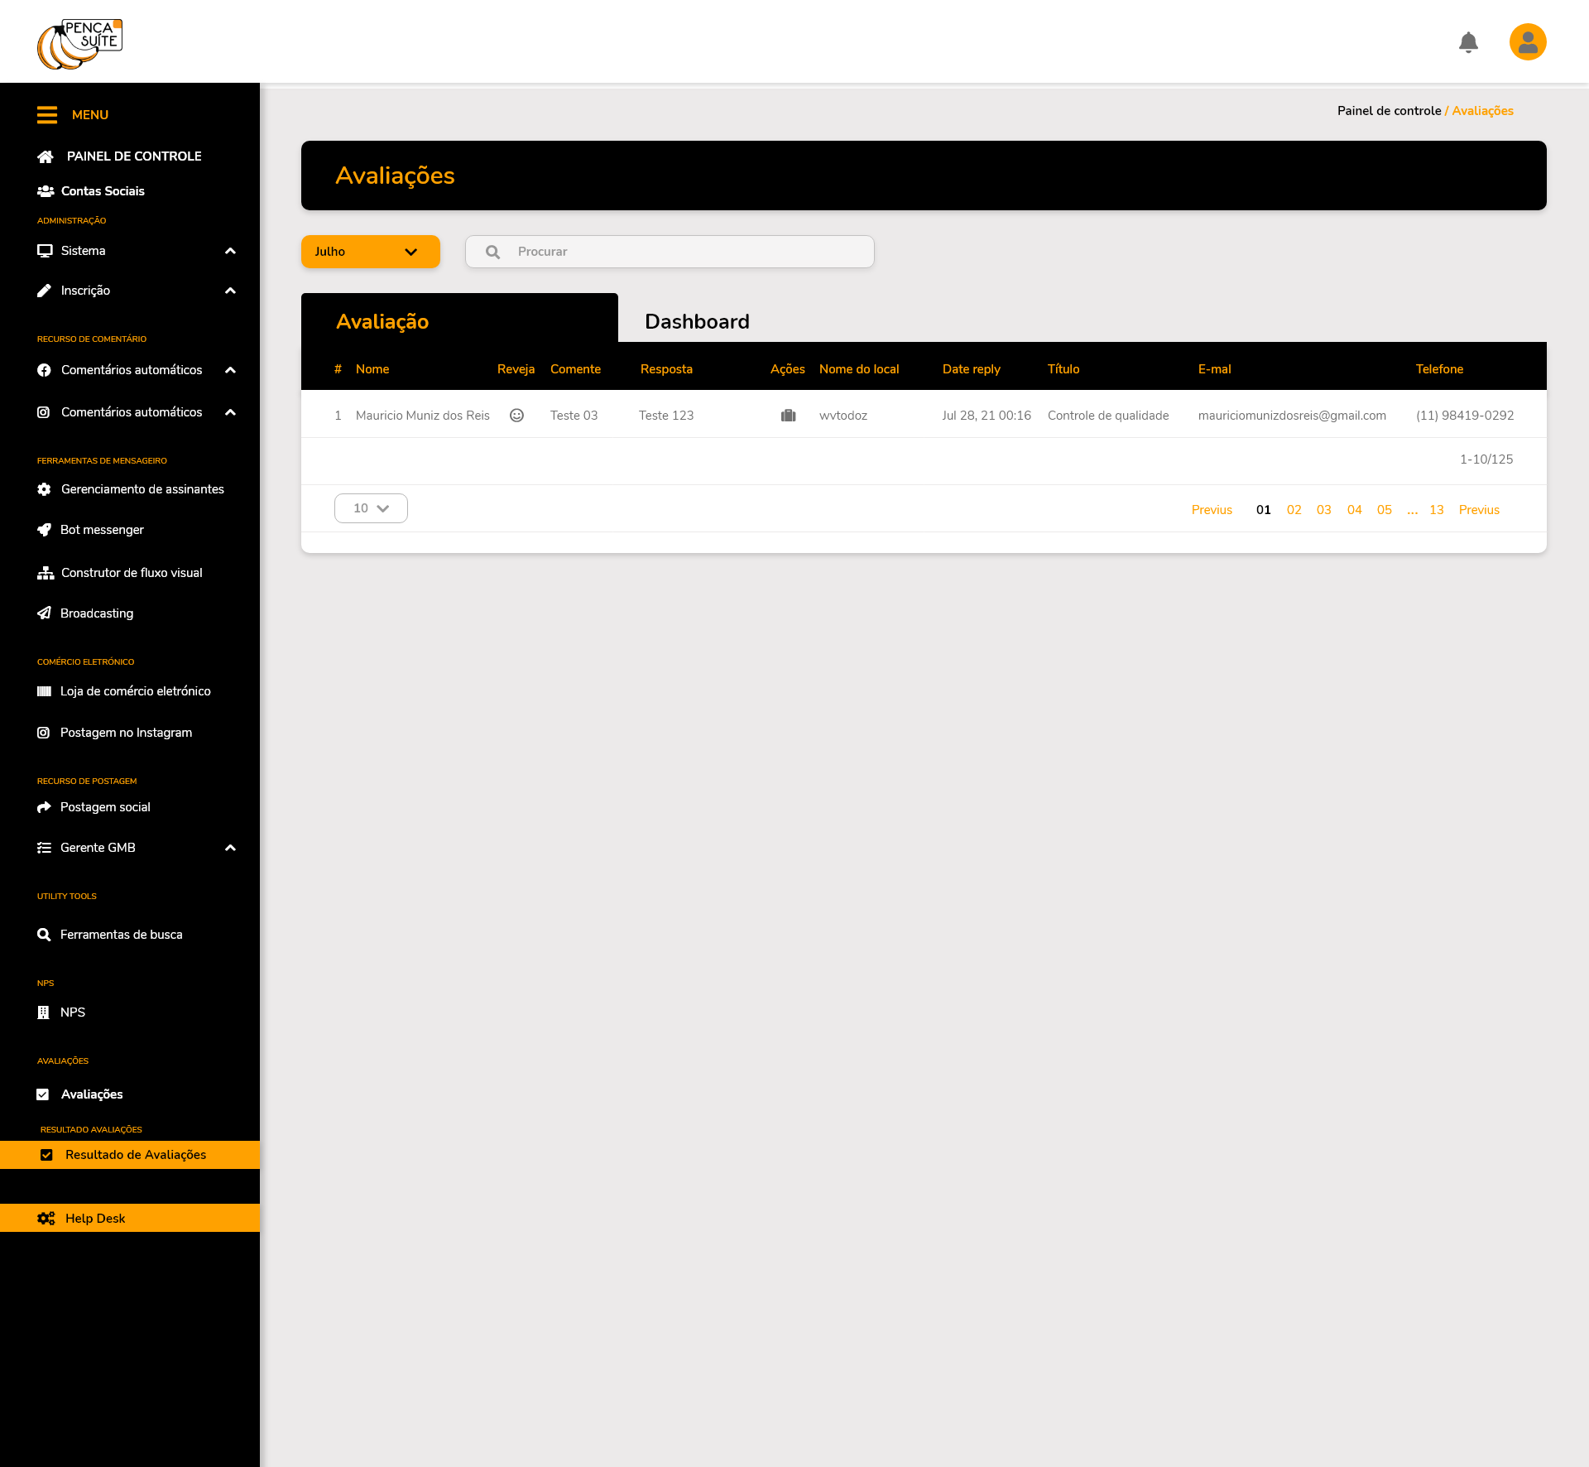Open the Julho month dropdown
Viewport: 1589px width, 1467px height.
pos(370,252)
